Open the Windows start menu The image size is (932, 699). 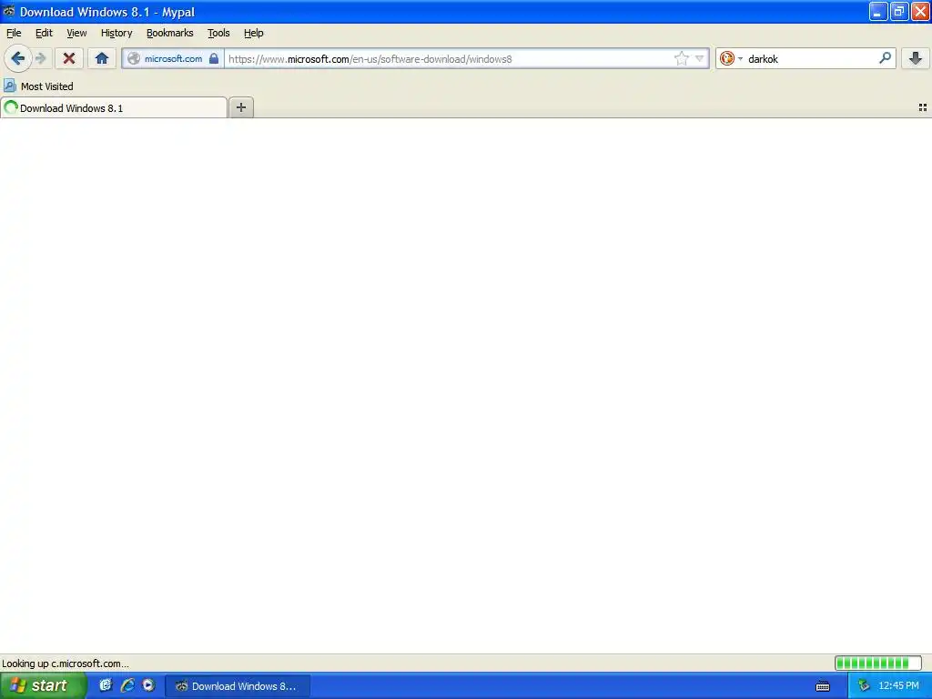tap(43, 685)
